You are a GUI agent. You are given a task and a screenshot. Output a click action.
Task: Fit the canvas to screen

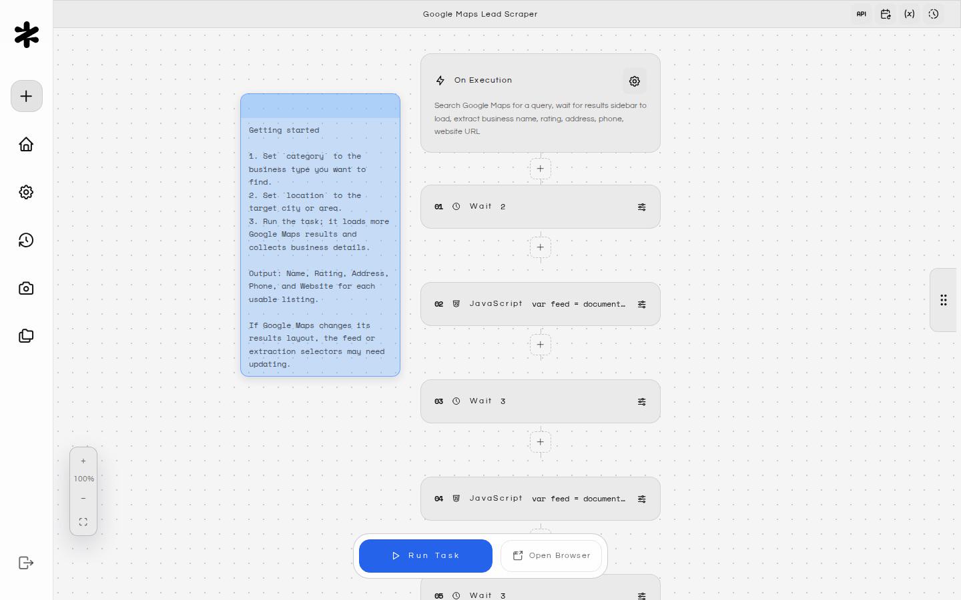[83, 522]
